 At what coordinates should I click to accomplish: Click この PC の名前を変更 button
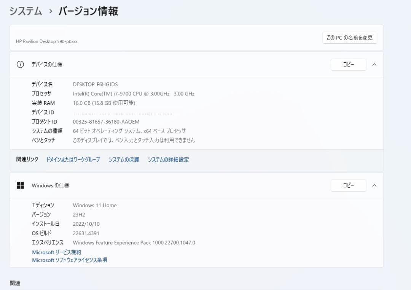tap(349, 38)
